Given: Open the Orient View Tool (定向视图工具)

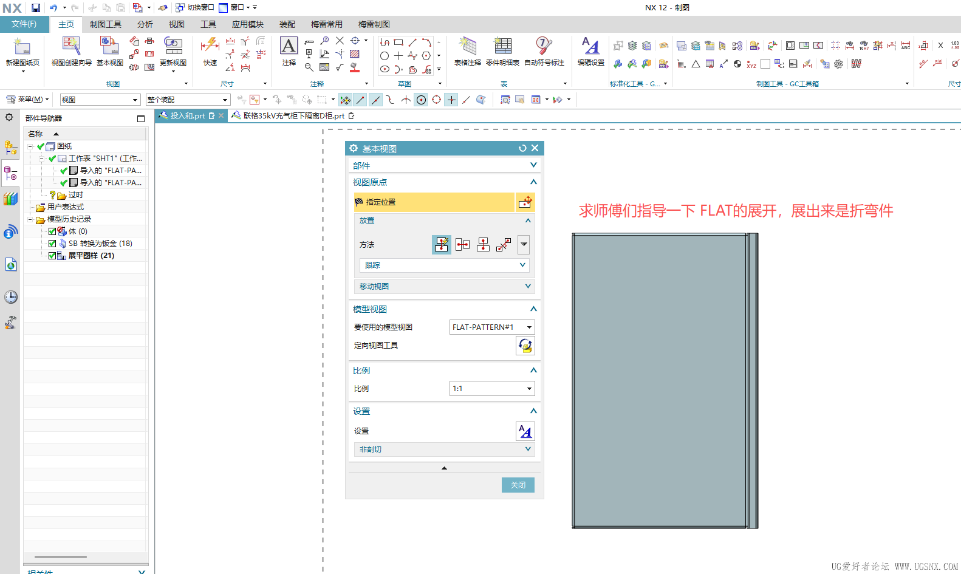Looking at the screenshot, I should pyautogui.click(x=525, y=346).
